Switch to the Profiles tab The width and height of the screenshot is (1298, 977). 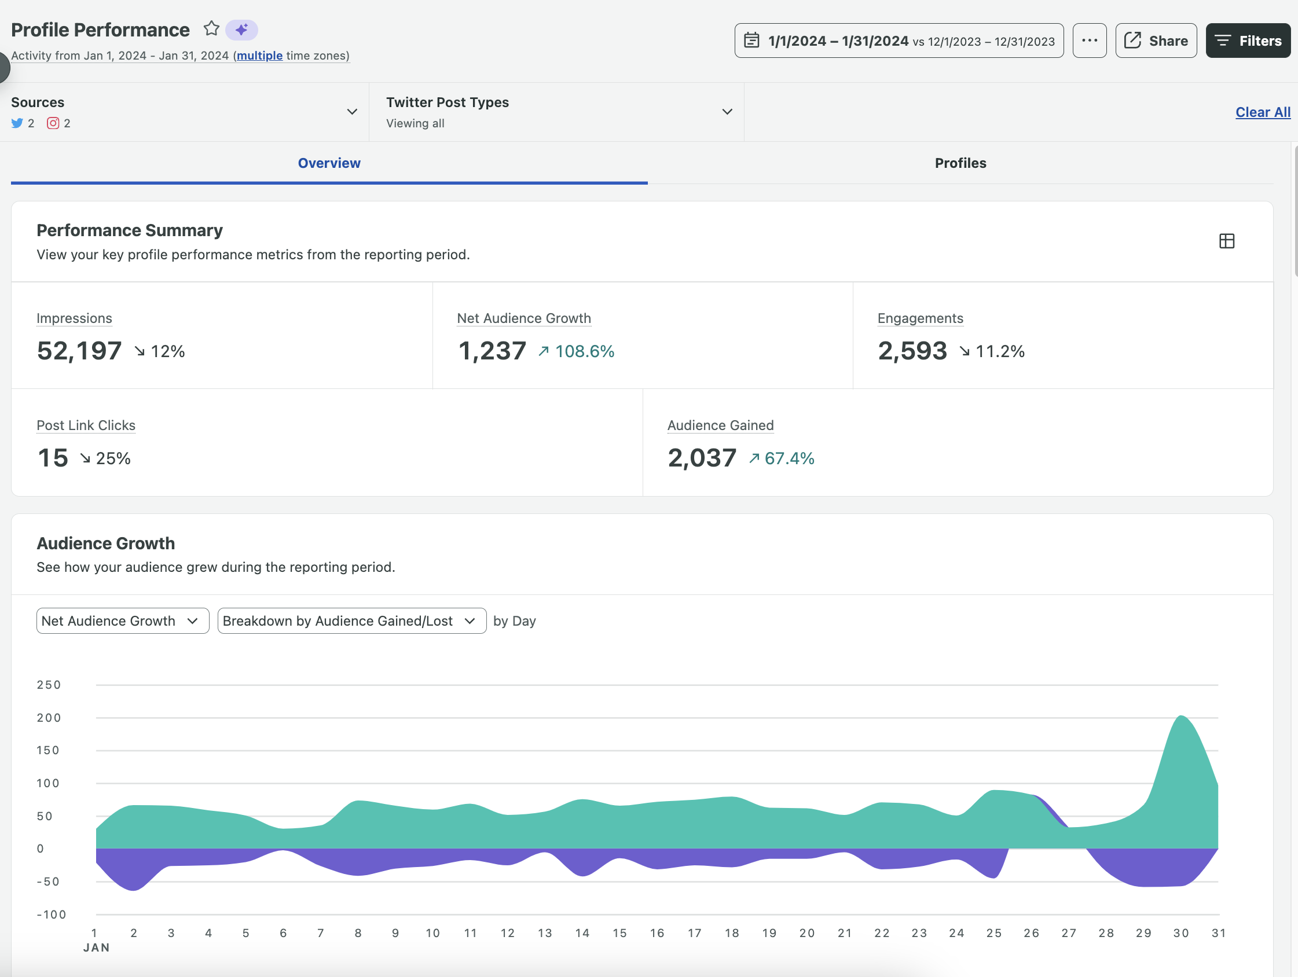(960, 163)
